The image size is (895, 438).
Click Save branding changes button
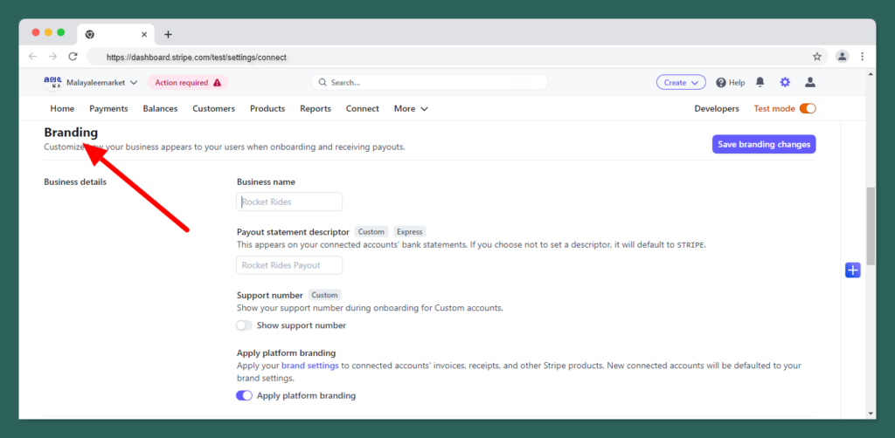(764, 144)
